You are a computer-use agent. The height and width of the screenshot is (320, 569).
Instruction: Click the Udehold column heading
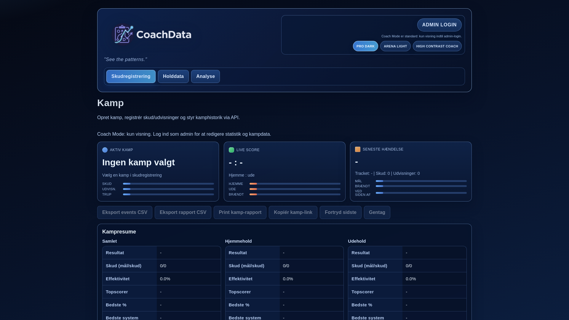pyautogui.click(x=357, y=241)
